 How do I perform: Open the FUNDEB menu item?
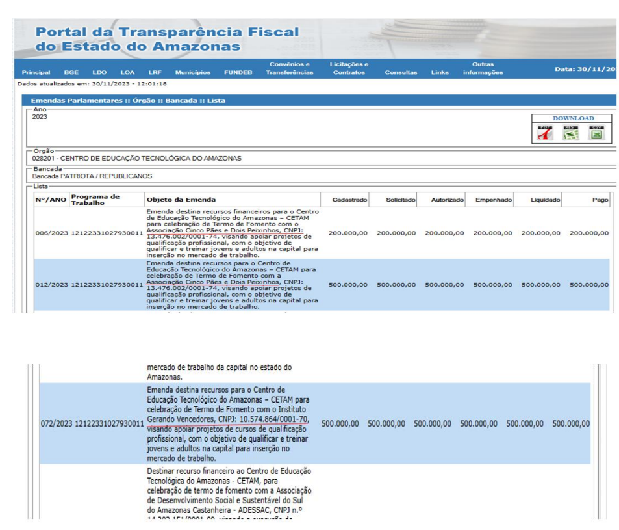(238, 72)
